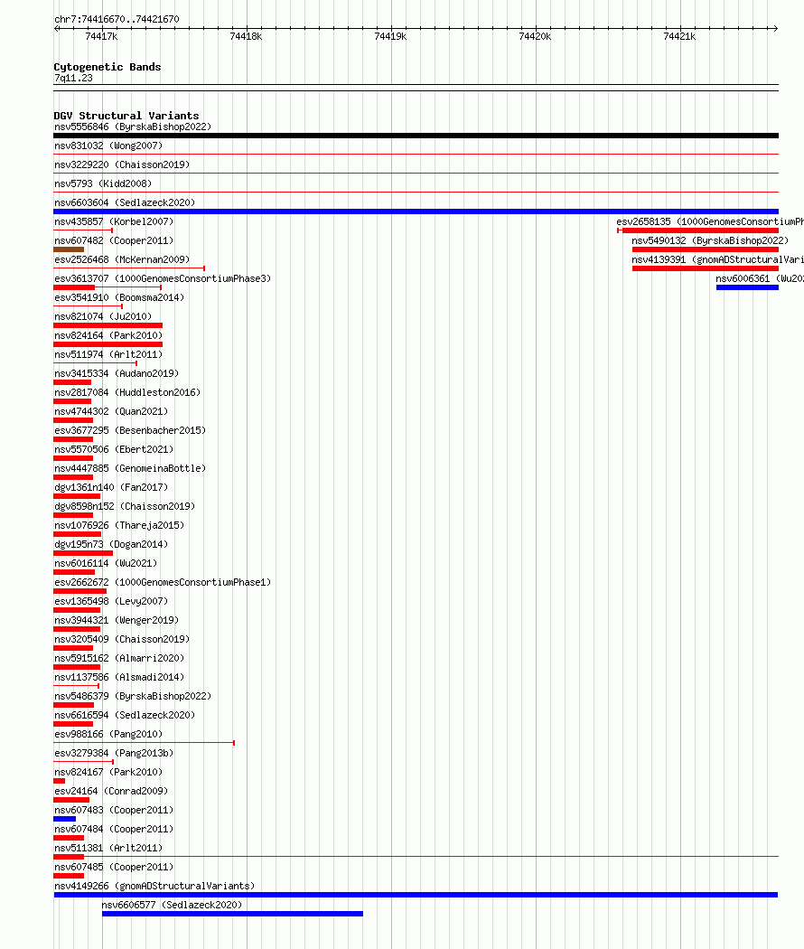Image resolution: width=804 pixels, height=949 pixels.
Task: Select nsv4447885 (GenomeinaBottle) label
Action: click(x=130, y=468)
